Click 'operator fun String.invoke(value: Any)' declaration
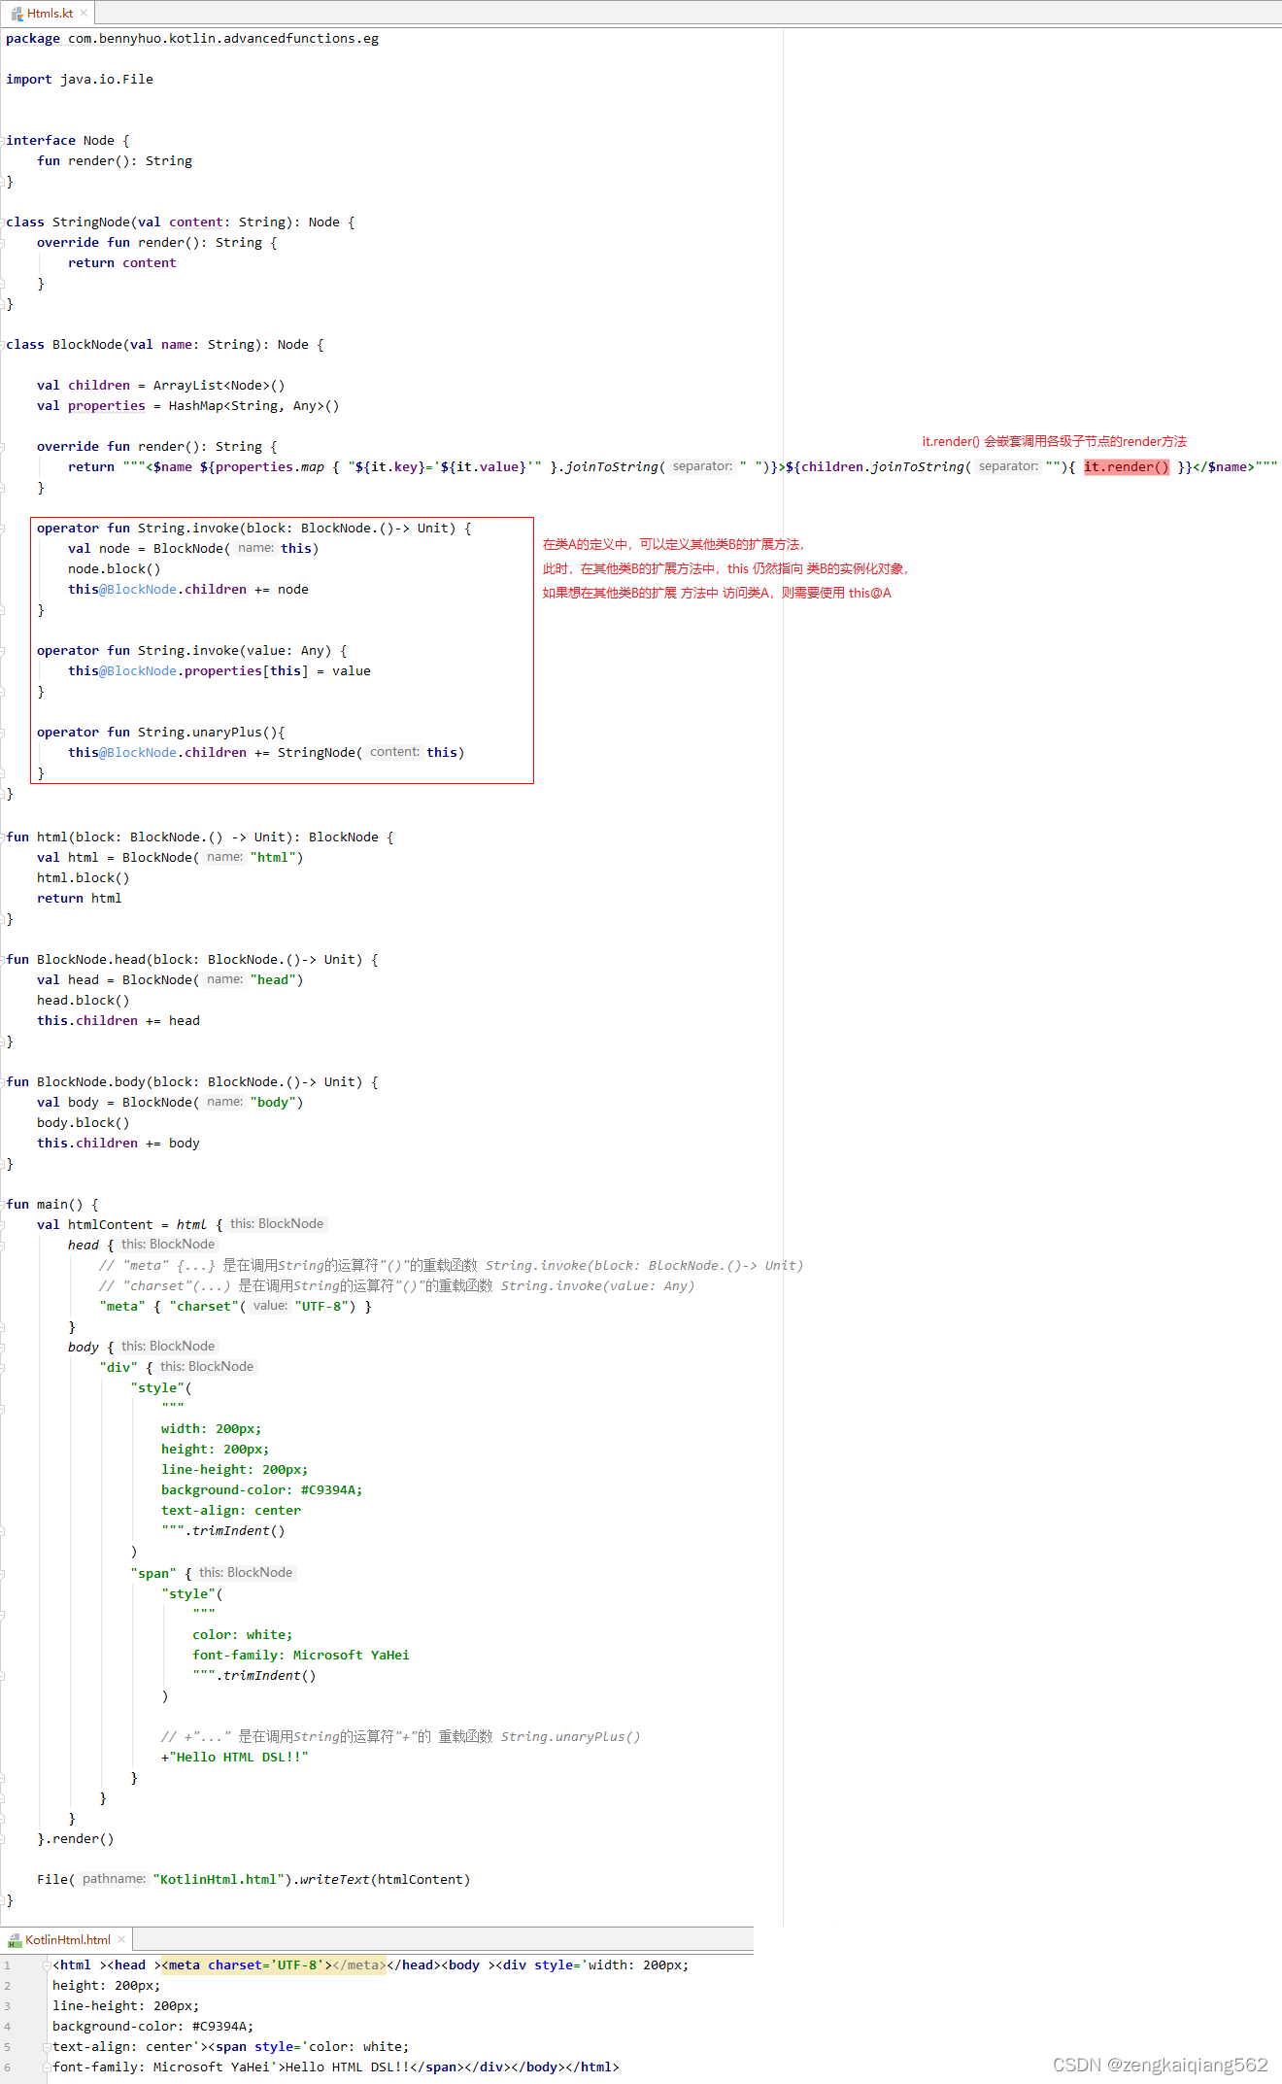The width and height of the screenshot is (1282, 2084). coord(192,651)
